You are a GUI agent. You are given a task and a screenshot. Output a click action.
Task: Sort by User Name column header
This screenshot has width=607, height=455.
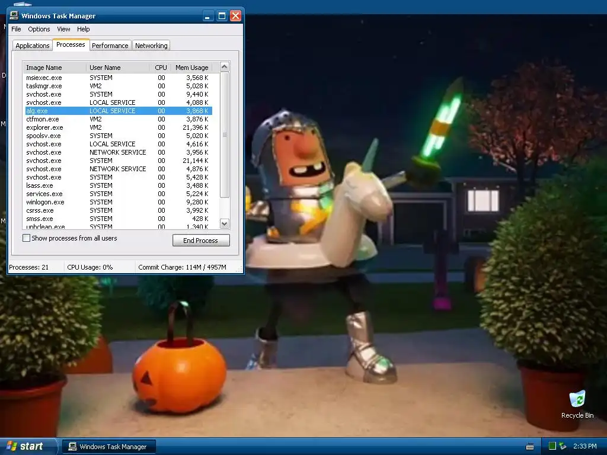[x=118, y=68]
